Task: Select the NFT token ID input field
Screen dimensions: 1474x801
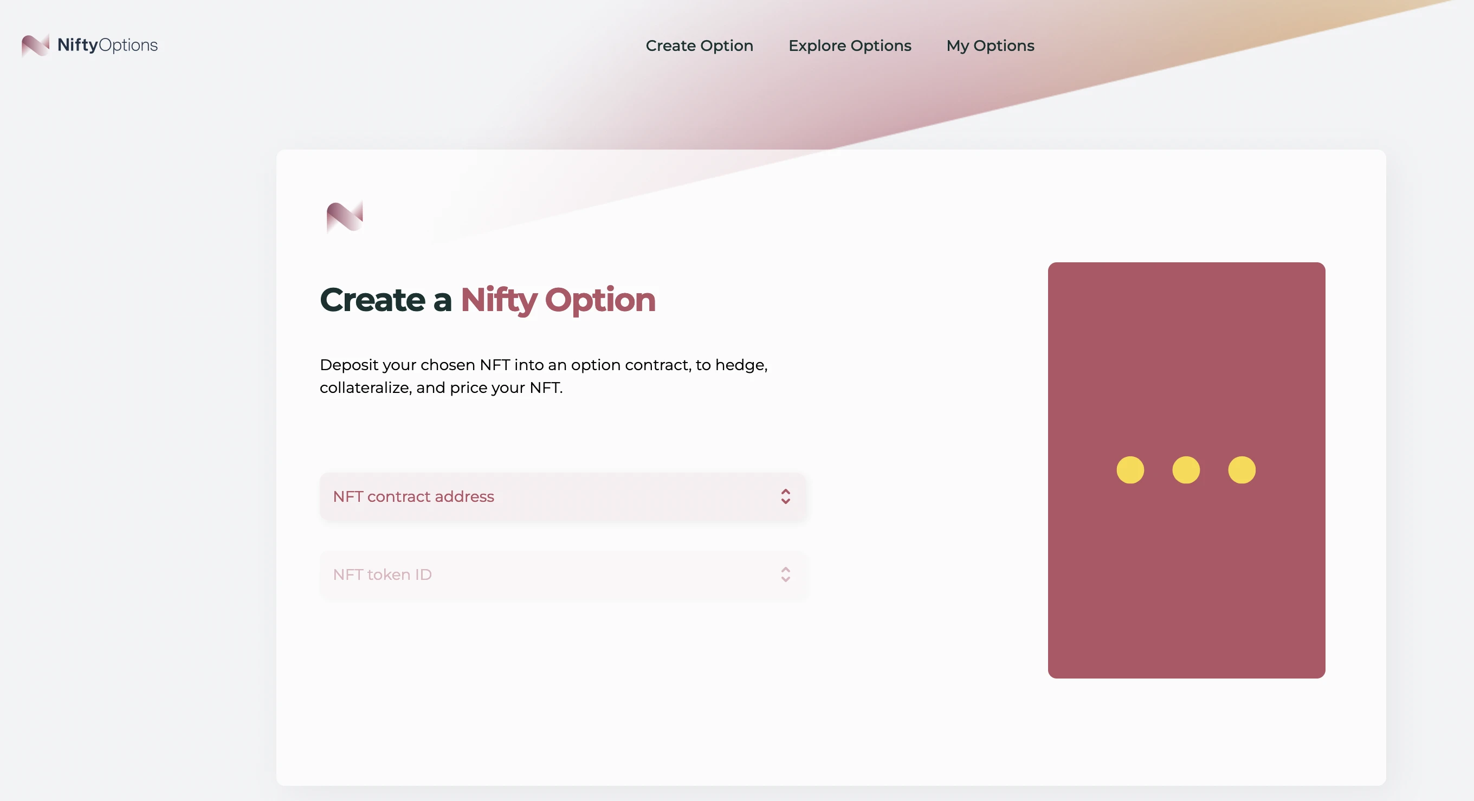Action: click(563, 573)
